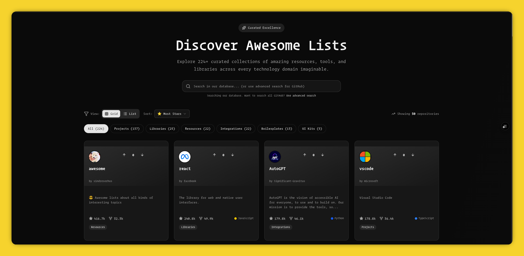524x256 pixels.
Task: Switch to Grid view
Action: [x=111, y=114]
